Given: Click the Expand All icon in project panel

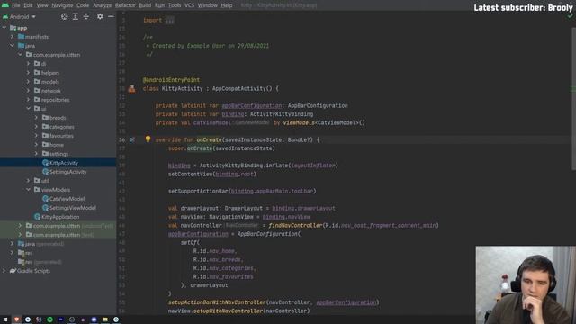Looking at the screenshot, I should click(76, 16).
